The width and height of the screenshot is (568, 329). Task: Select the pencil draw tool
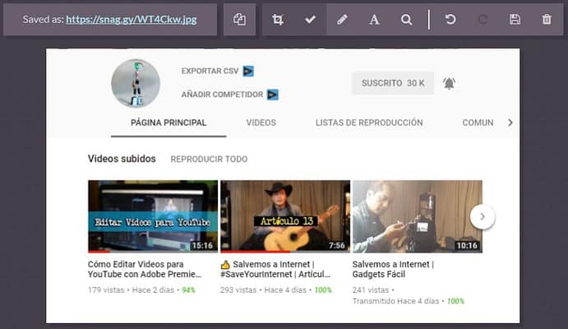342,20
